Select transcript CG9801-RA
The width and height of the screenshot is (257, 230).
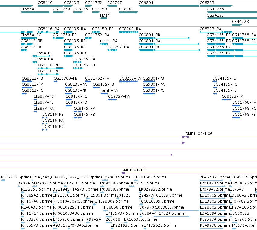169,44
